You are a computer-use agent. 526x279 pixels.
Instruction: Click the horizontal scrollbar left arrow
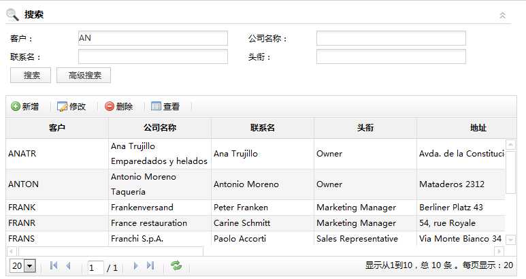coord(12,251)
